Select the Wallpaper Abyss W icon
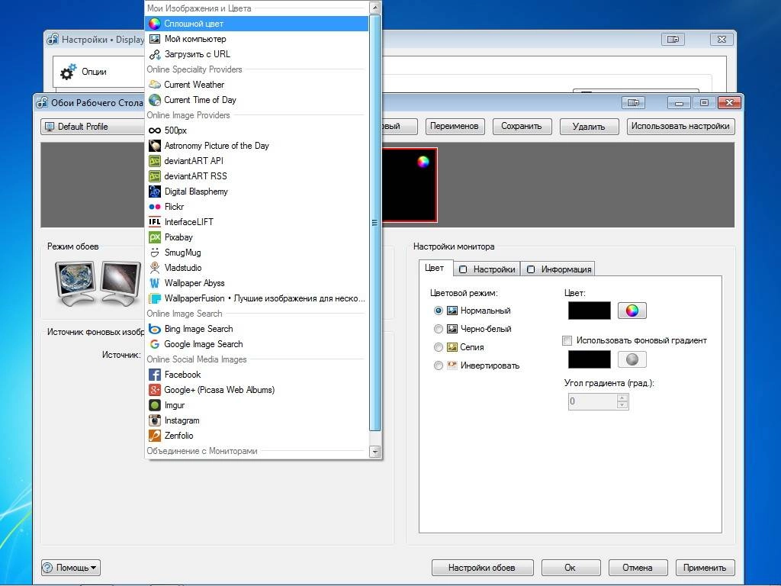The width and height of the screenshot is (781, 586). (155, 283)
